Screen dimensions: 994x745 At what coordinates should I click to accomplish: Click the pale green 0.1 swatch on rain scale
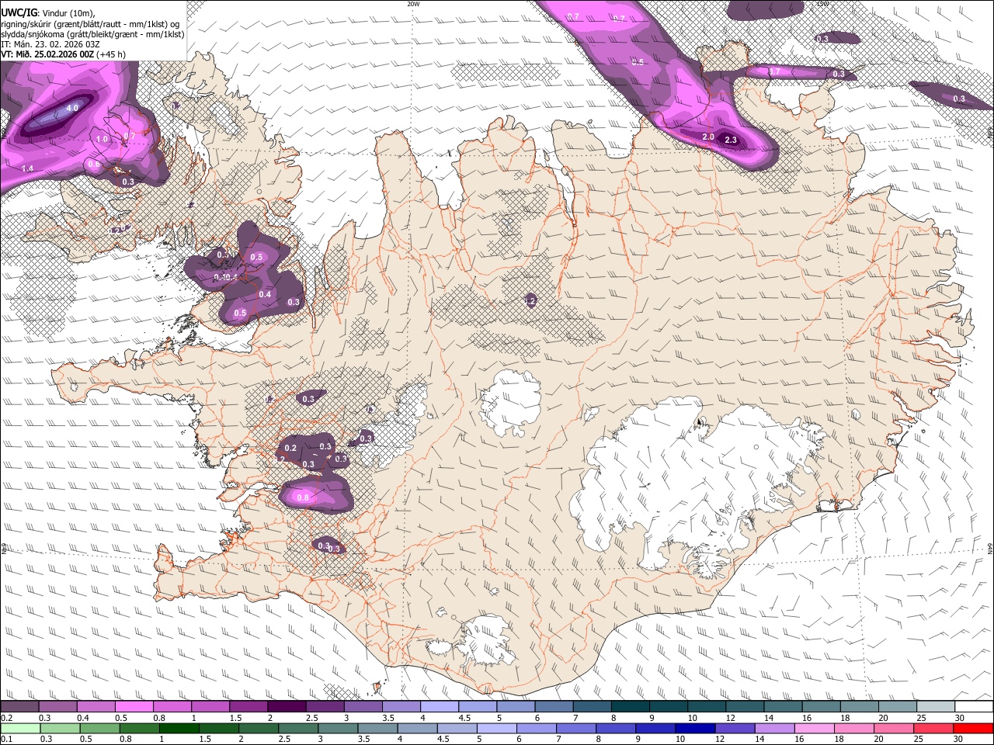click(x=19, y=728)
